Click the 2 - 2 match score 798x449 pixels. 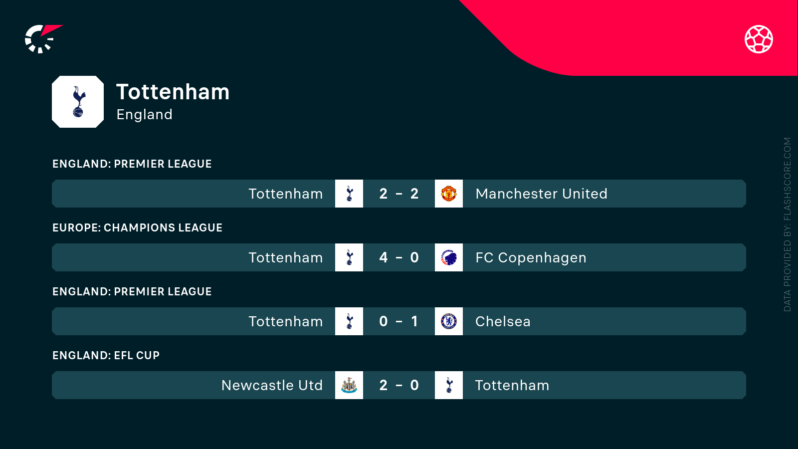pyautogui.click(x=399, y=194)
